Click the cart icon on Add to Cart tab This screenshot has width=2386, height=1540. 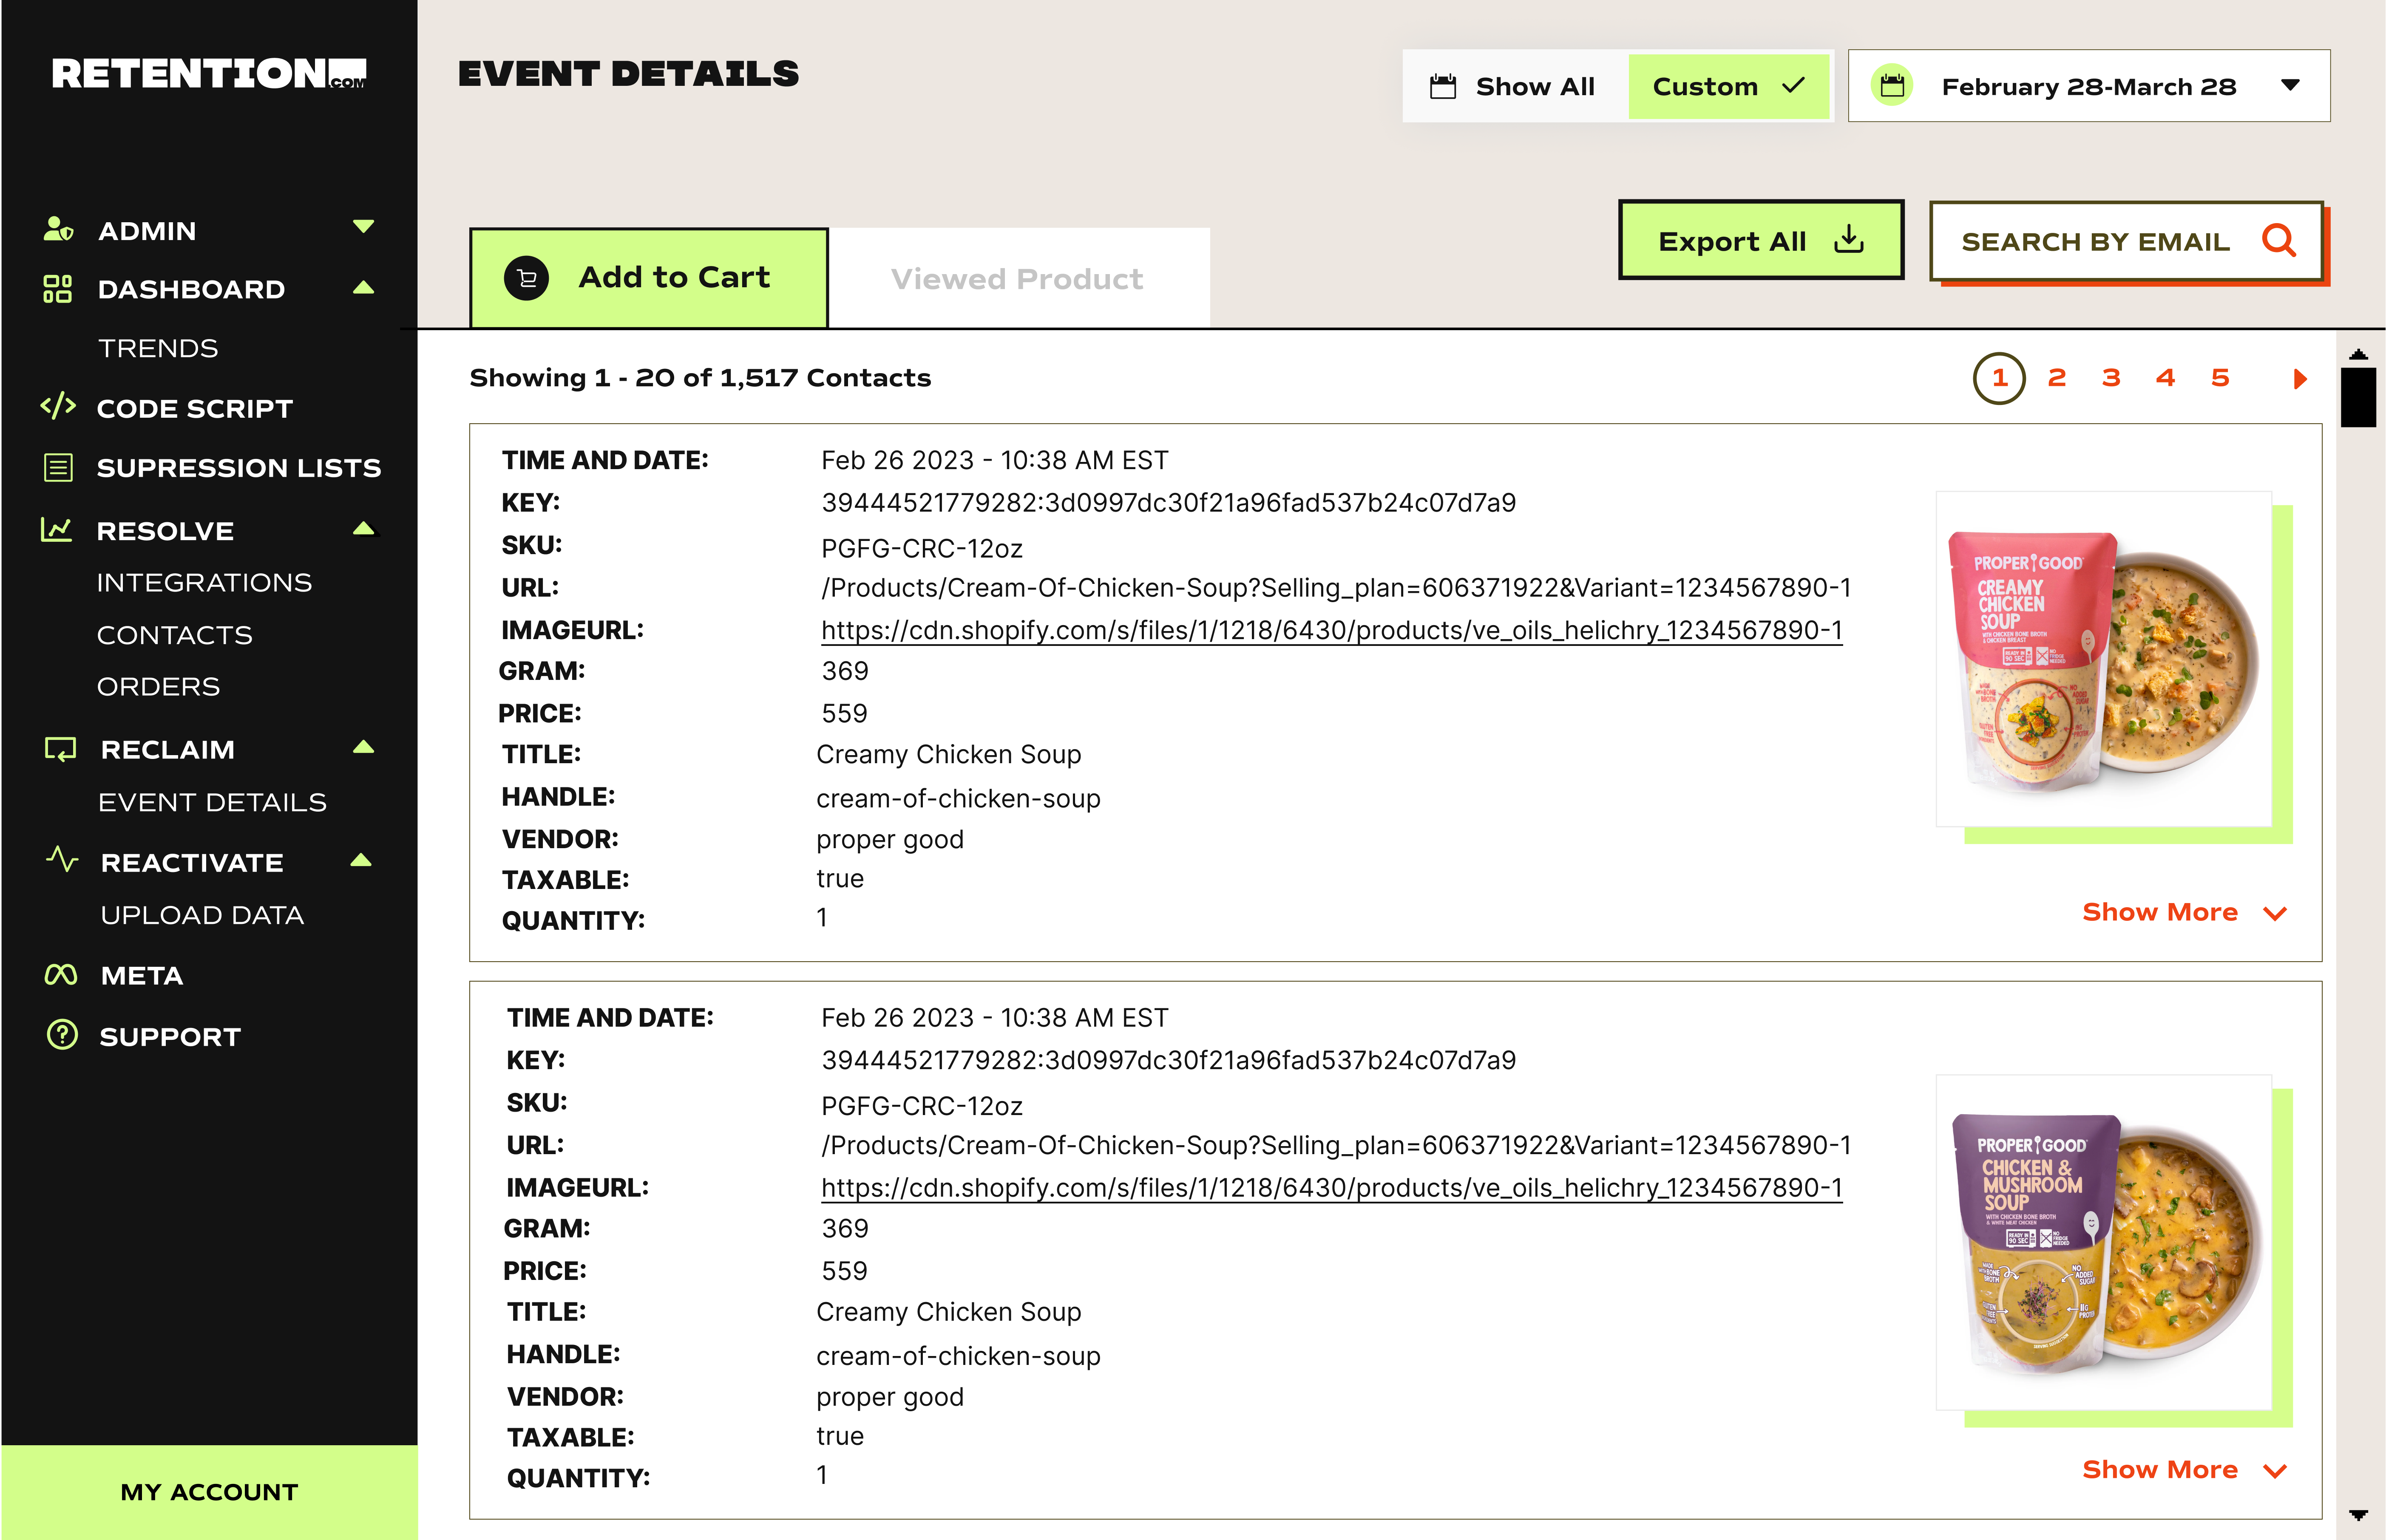pos(526,278)
